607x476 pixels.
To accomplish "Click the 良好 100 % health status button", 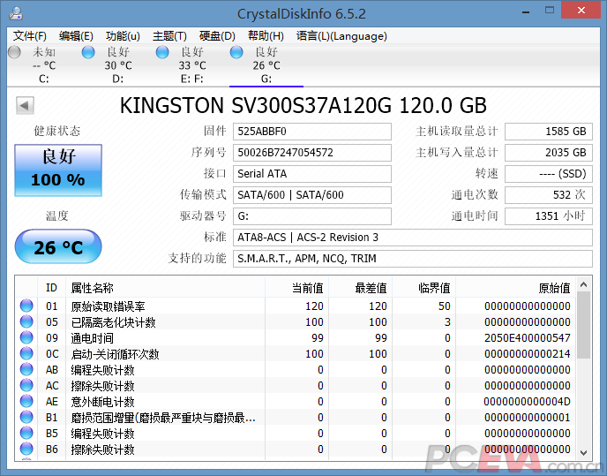I will 58,170.
